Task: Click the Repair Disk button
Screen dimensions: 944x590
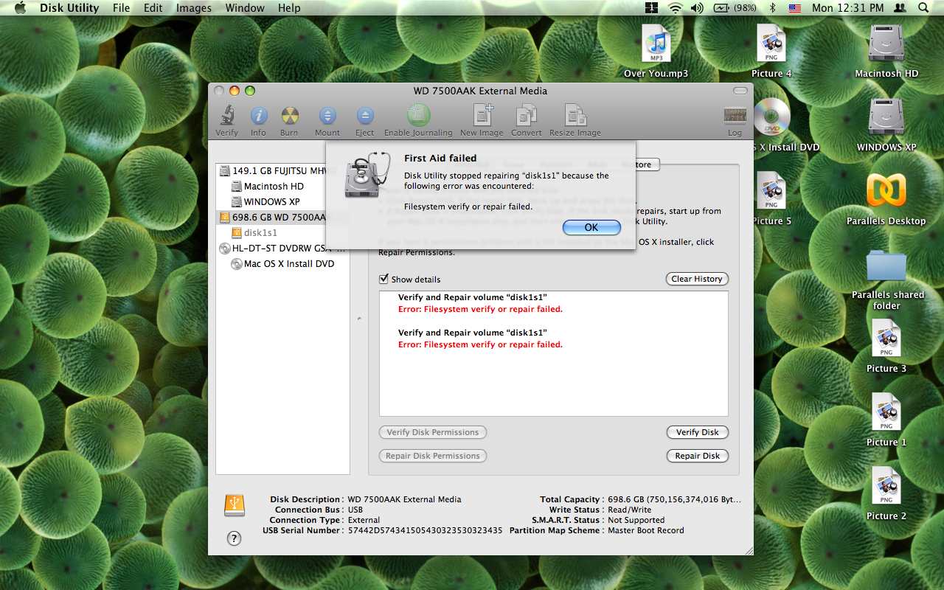Action: (x=697, y=456)
